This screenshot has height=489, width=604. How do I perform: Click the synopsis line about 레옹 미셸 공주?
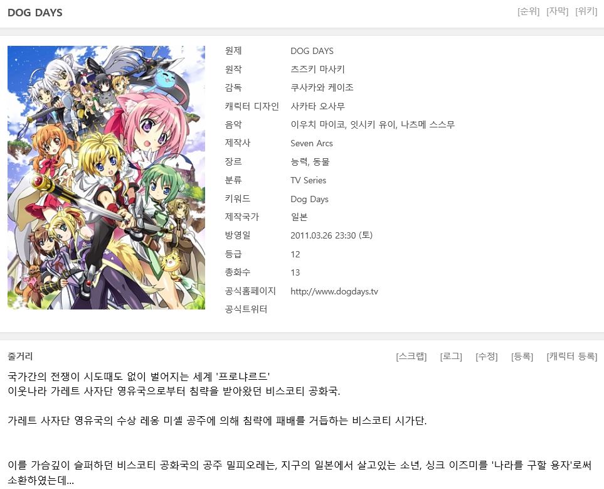[217, 421]
